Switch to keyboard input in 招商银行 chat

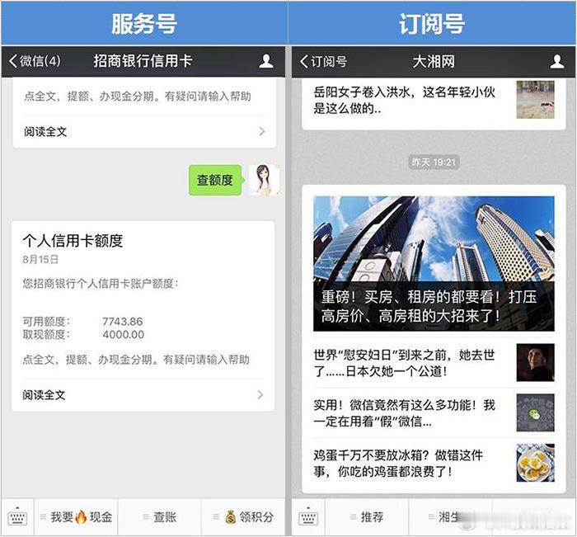pos(17,516)
